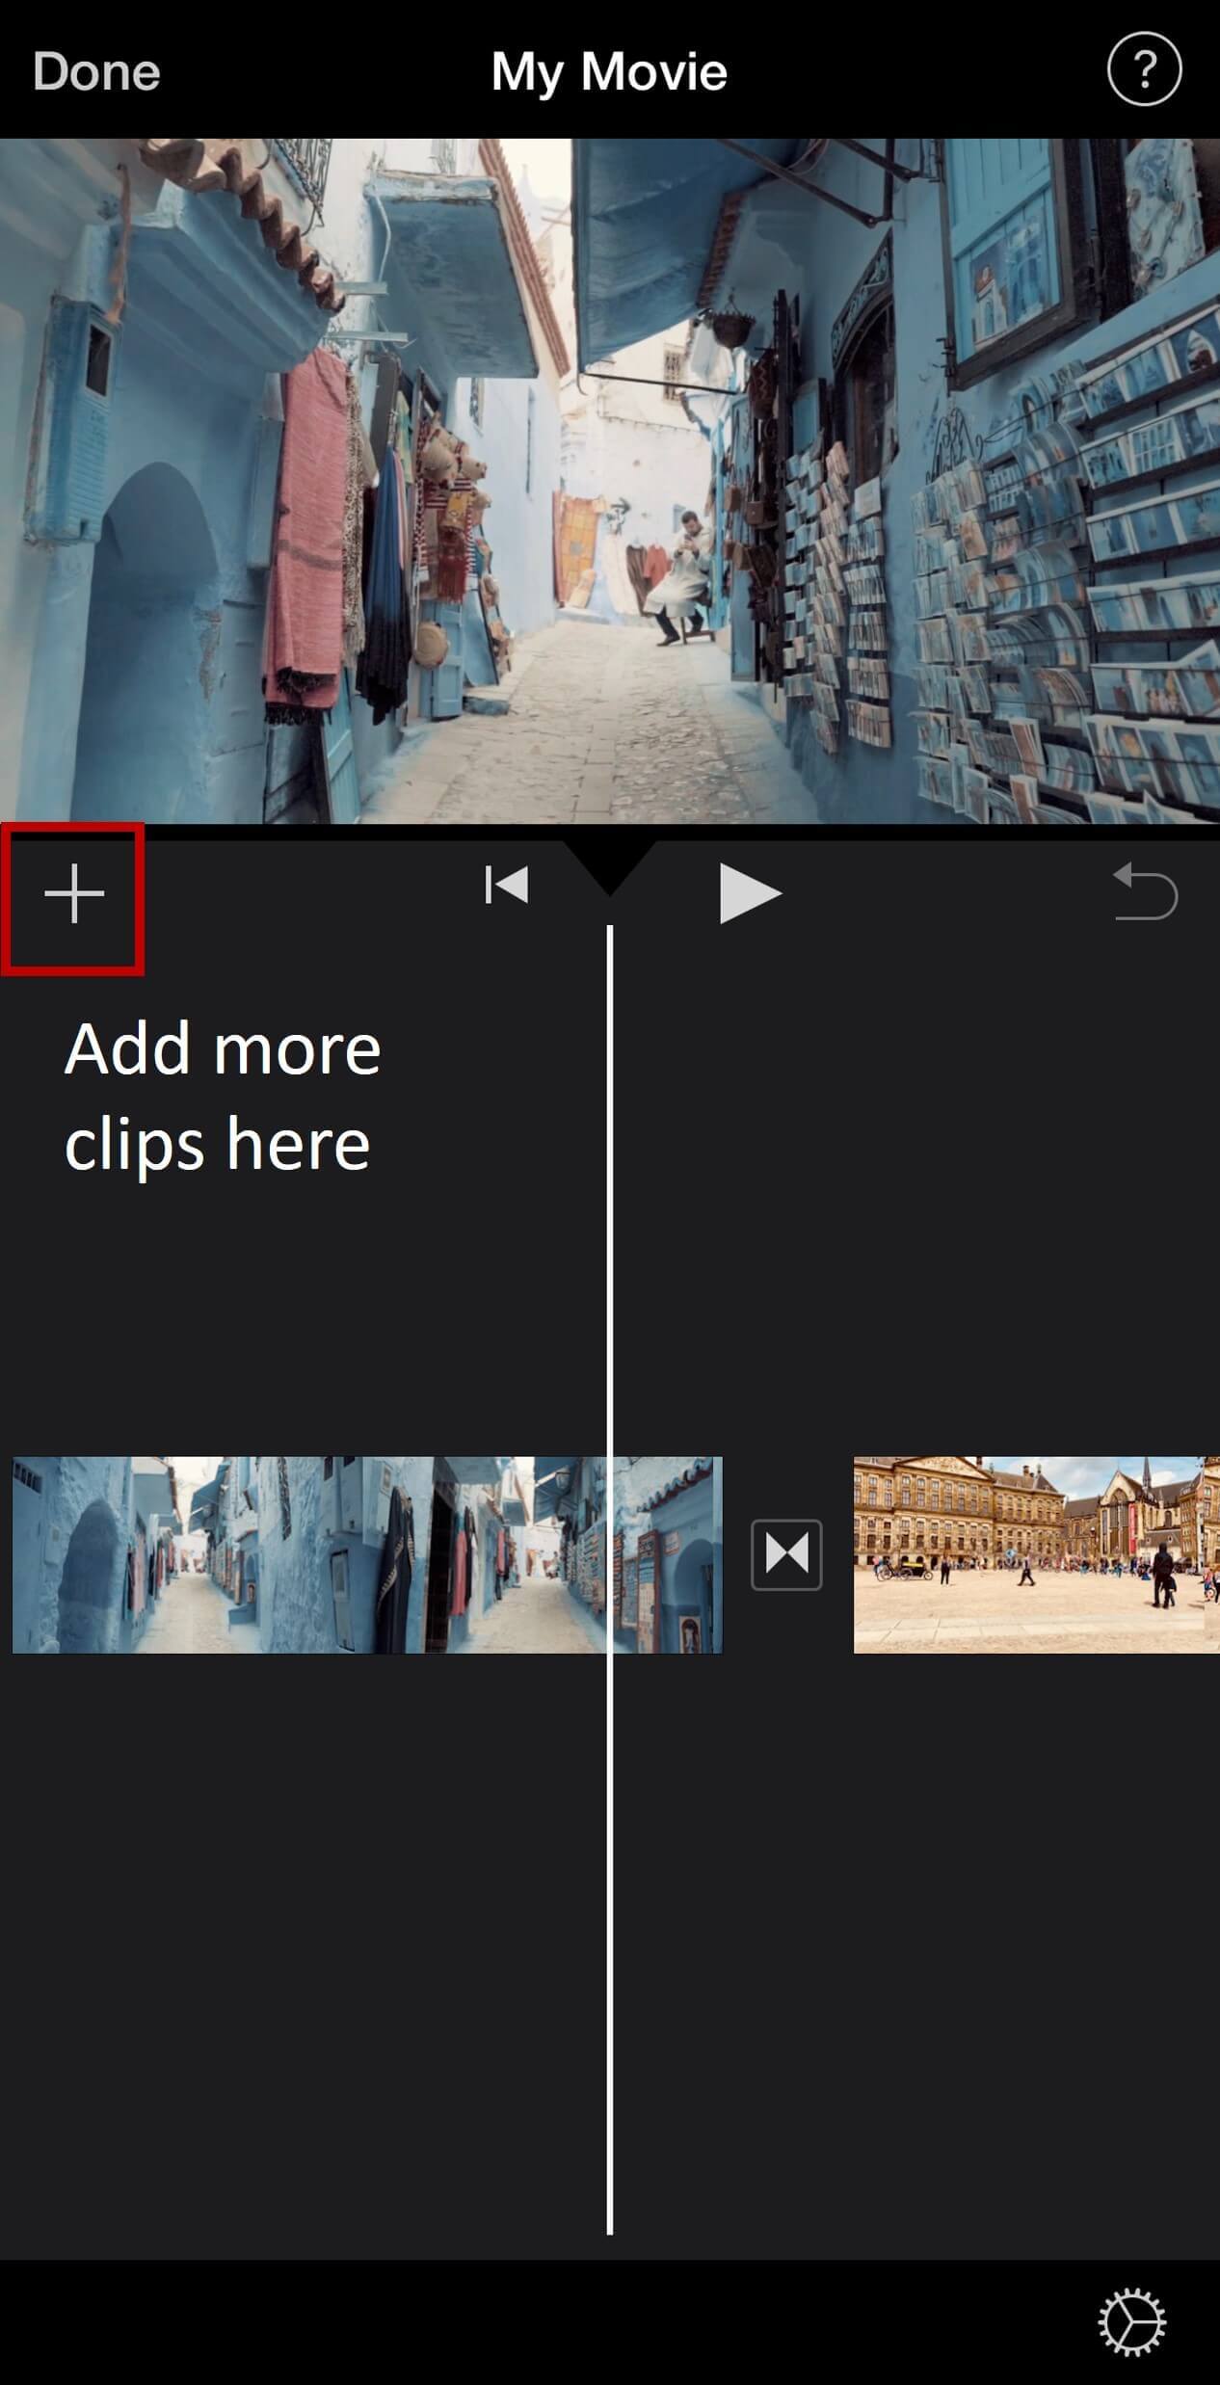Open project settings gear

pyautogui.click(x=1132, y=2322)
